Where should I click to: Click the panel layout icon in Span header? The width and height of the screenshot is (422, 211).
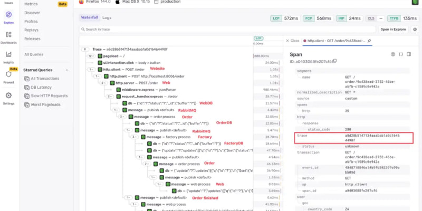coord(408,54)
